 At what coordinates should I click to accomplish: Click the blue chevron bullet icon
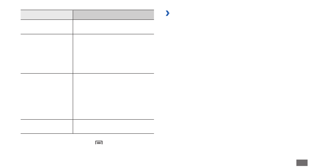[x=167, y=13]
